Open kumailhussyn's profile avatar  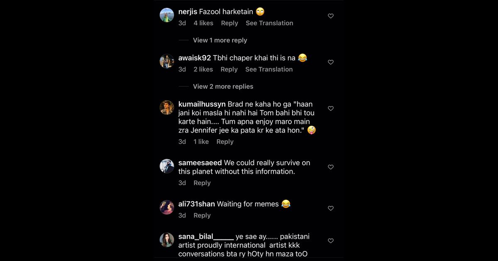(x=167, y=108)
